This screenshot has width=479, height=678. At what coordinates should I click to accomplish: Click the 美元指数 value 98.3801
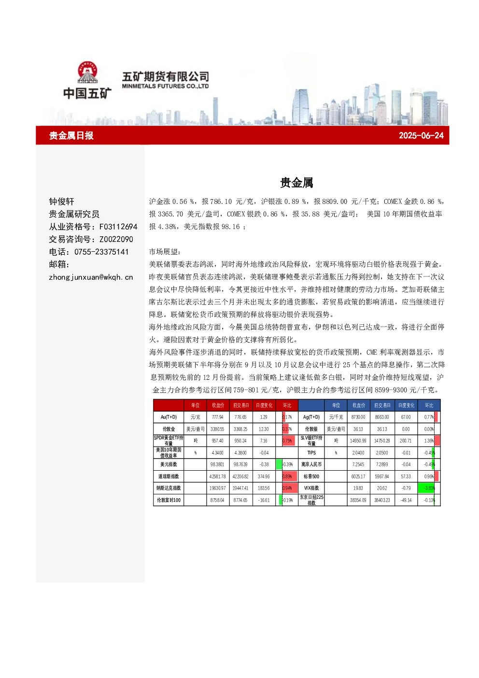pyautogui.click(x=218, y=464)
